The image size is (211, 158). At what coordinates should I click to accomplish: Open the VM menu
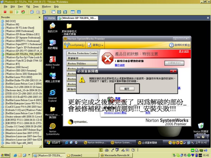click(x=28, y=6)
